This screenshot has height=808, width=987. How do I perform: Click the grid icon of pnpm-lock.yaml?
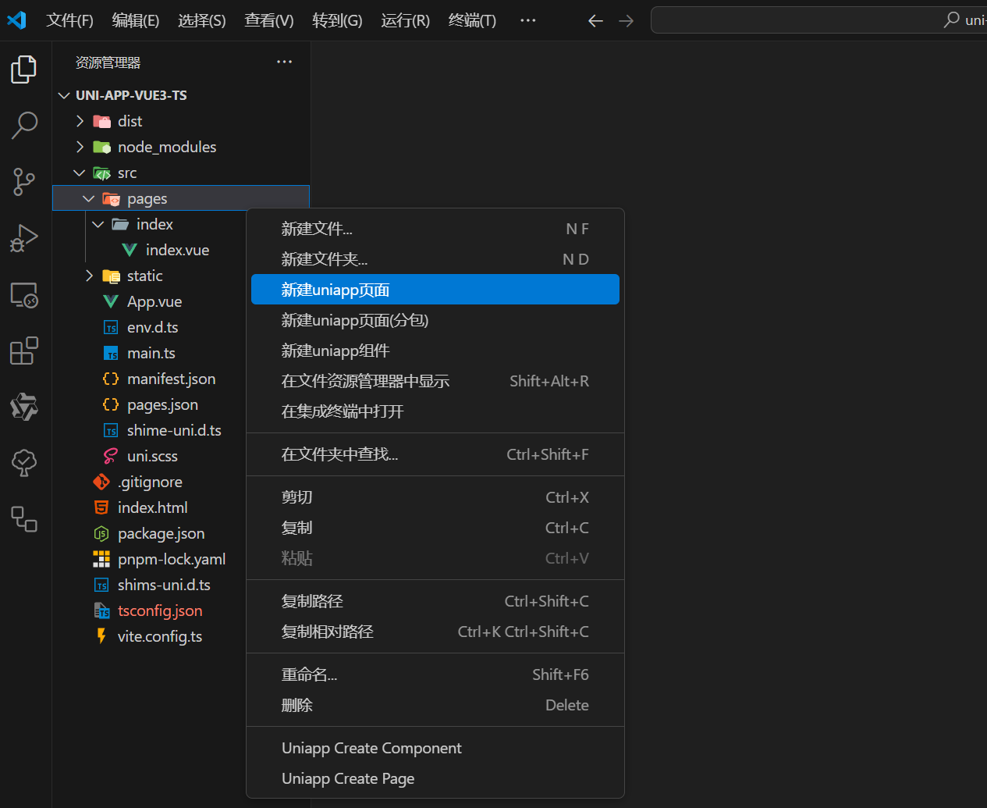click(101, 559)
